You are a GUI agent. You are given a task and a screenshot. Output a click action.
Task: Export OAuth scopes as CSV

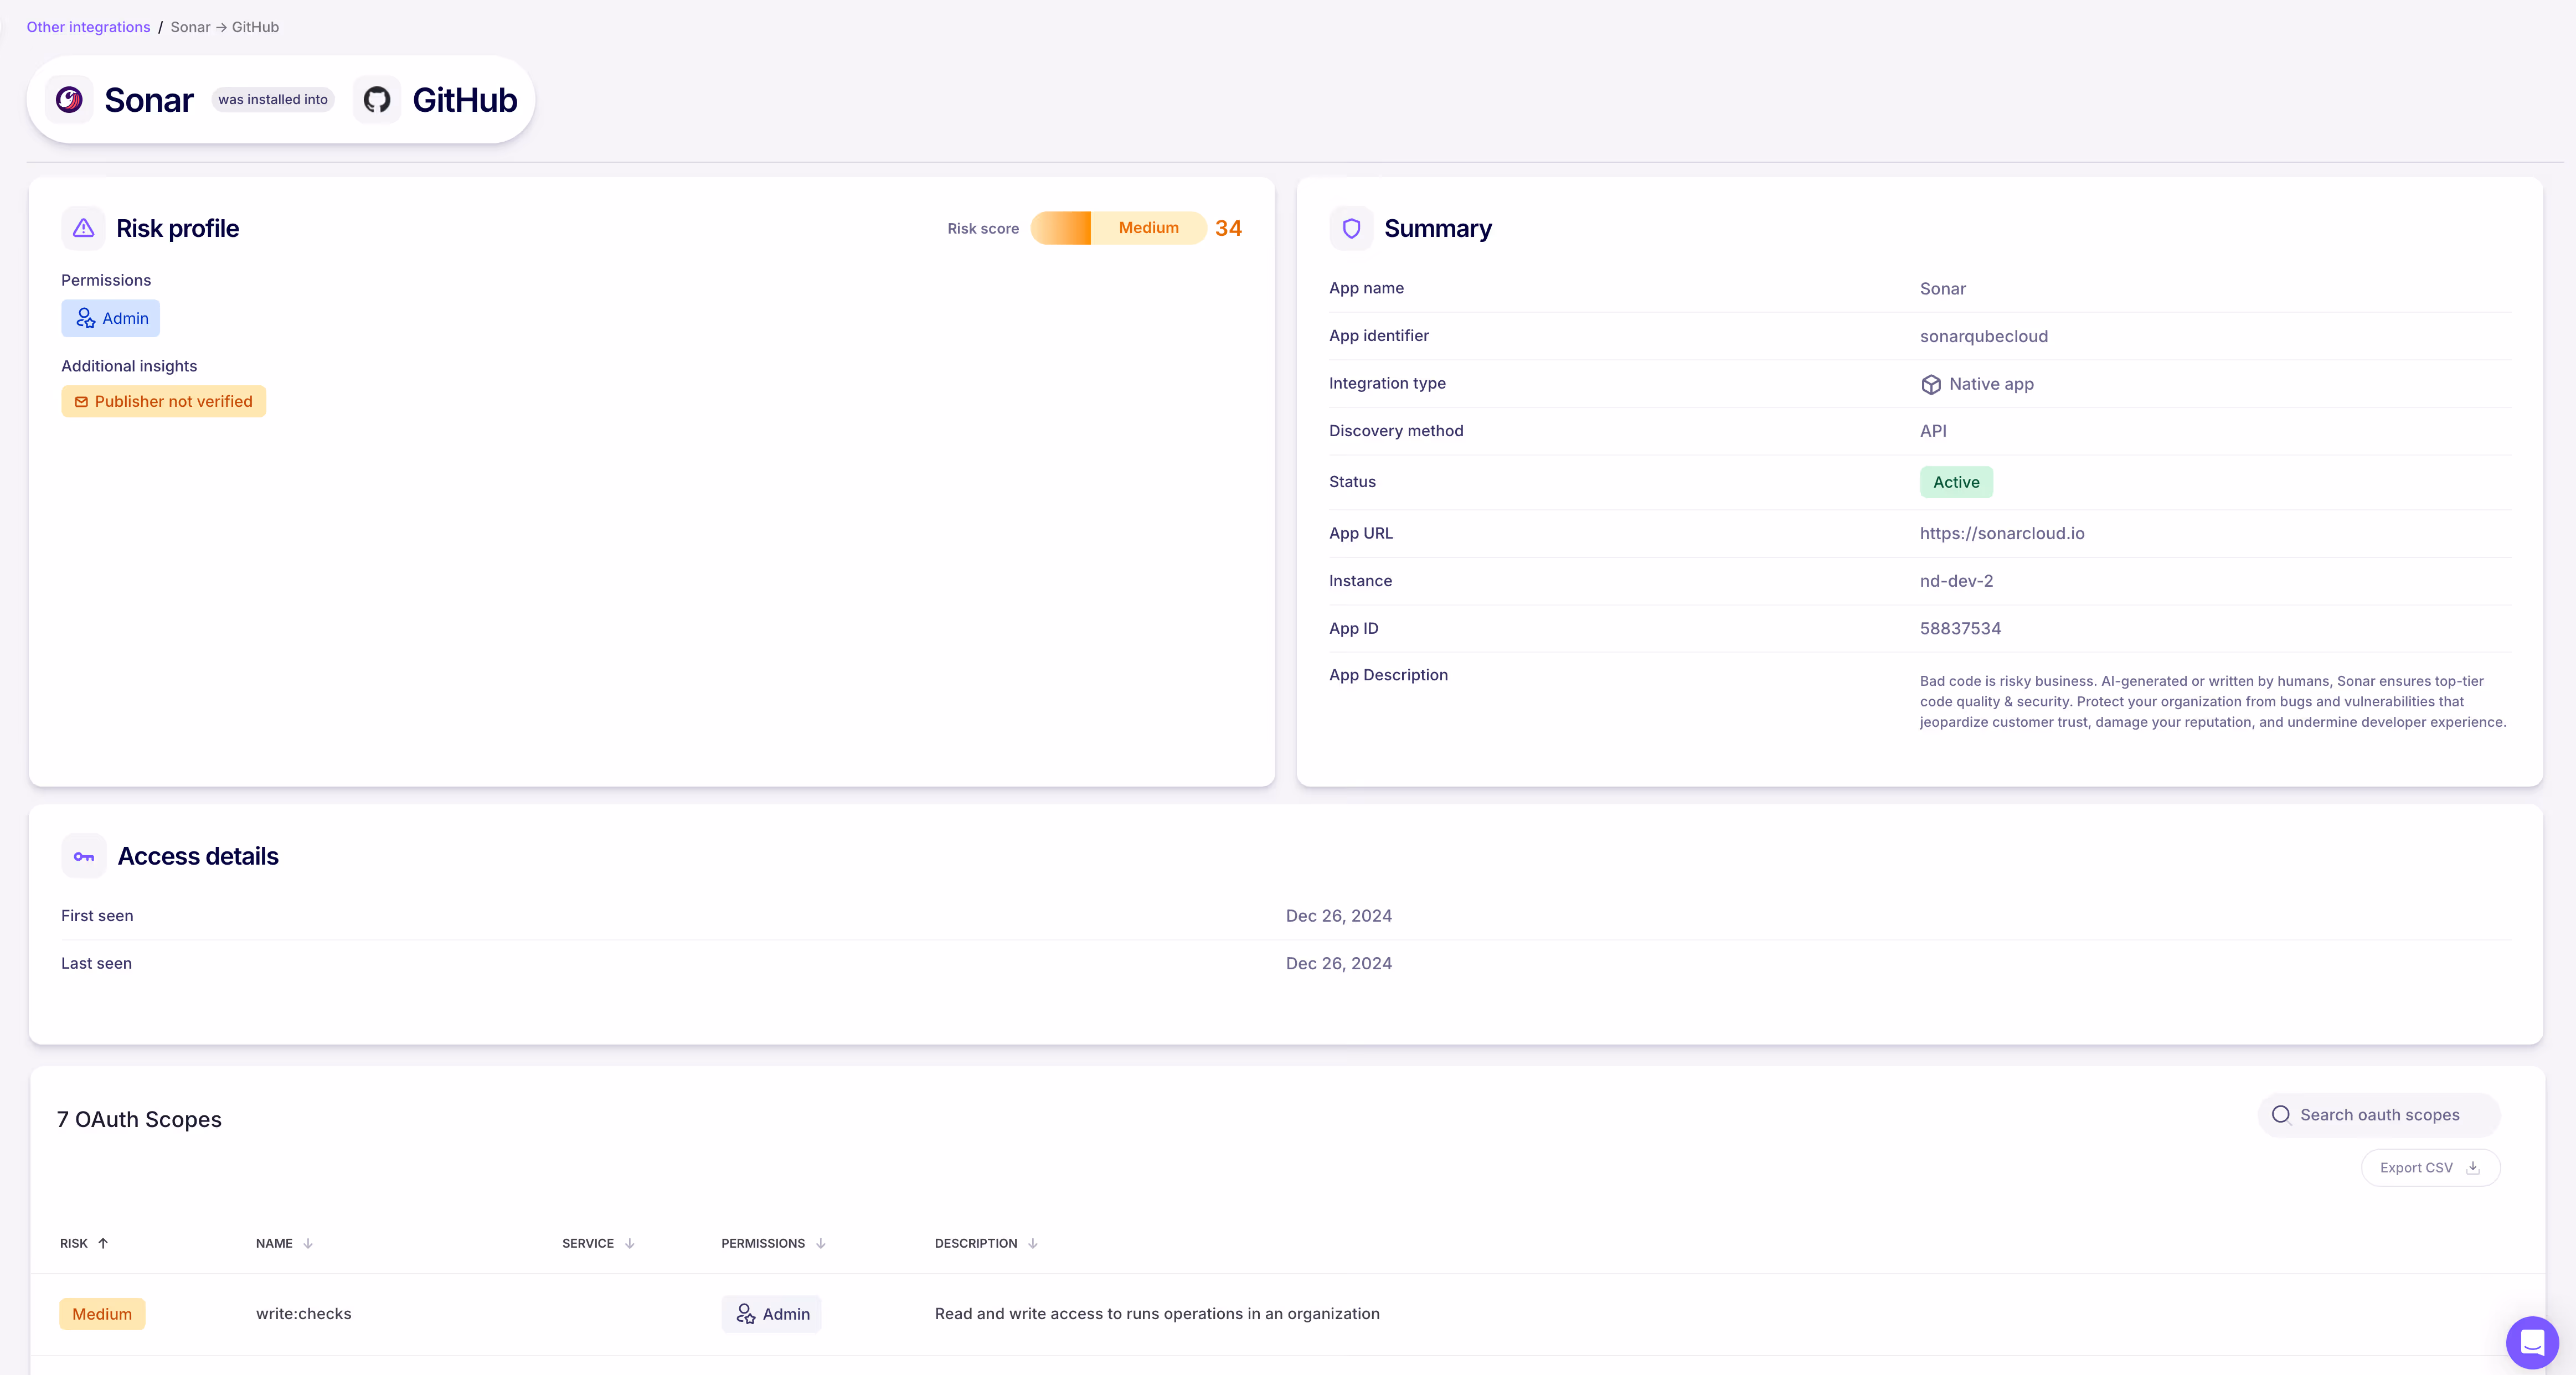[x=2430, y=1168]
